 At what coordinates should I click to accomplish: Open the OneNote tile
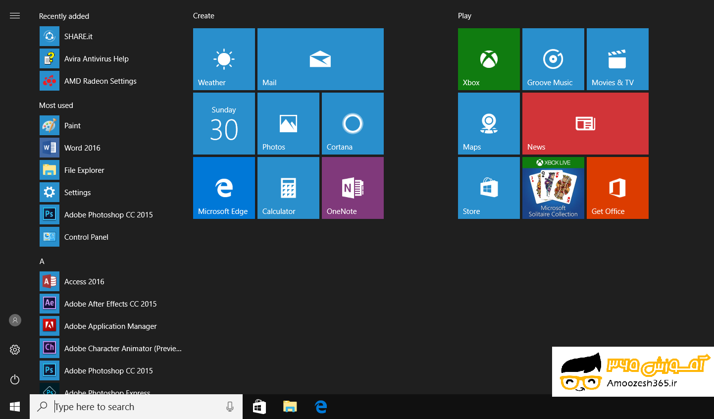[x=353, y=188]
